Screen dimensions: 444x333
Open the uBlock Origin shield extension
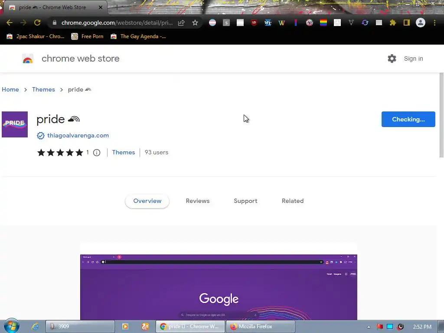click(x=254, y=23)
